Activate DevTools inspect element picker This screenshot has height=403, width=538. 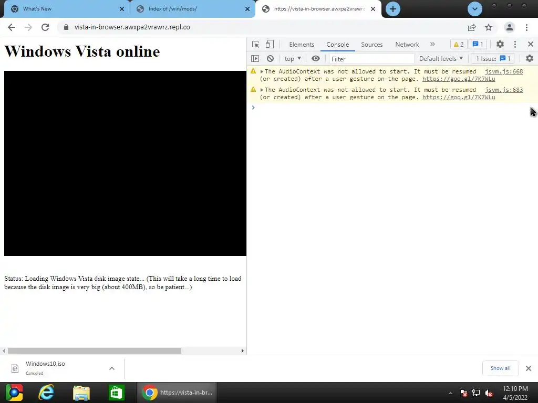click(x=256, y=44)
